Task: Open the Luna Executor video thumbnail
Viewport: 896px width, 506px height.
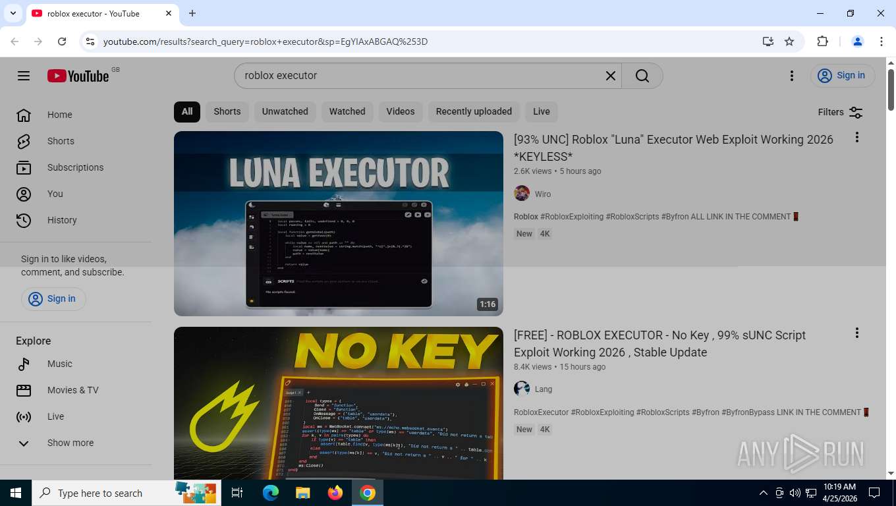Action: tap(339, 223)
